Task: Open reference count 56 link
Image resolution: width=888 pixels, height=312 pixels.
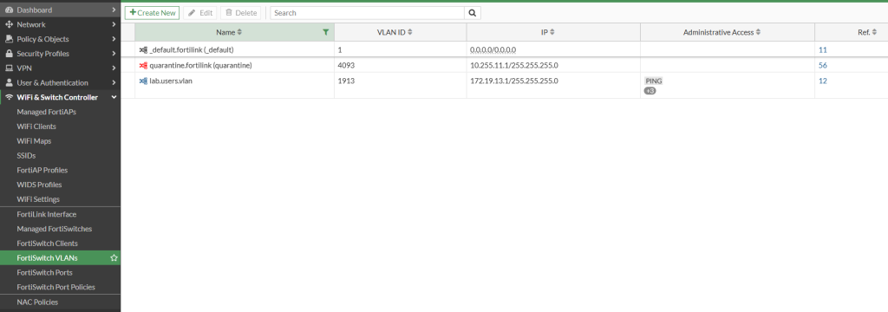Action: point(823,65)
